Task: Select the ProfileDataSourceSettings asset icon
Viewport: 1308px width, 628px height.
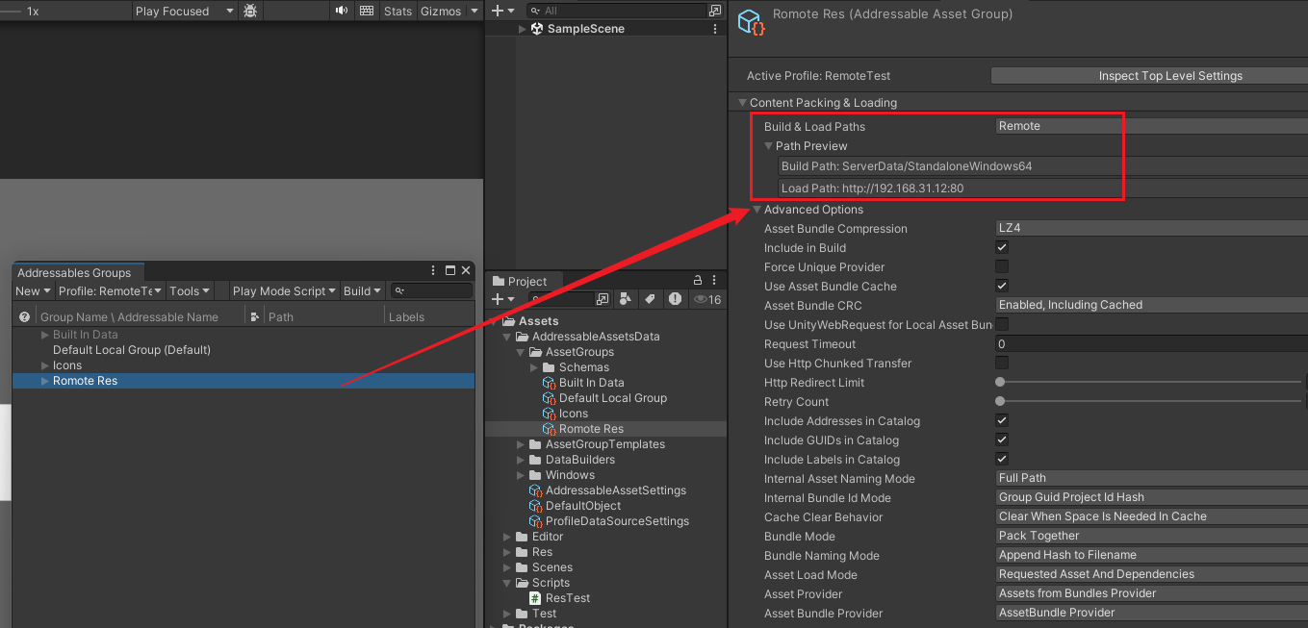Action: click(536, 521)
